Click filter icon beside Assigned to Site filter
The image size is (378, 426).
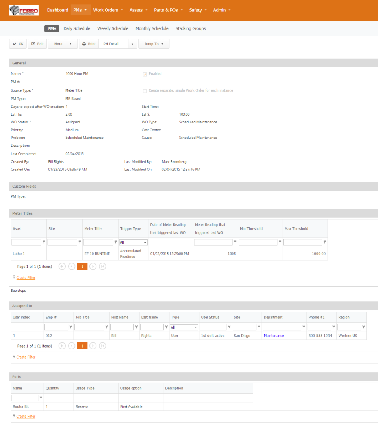(x=259, y=327)
